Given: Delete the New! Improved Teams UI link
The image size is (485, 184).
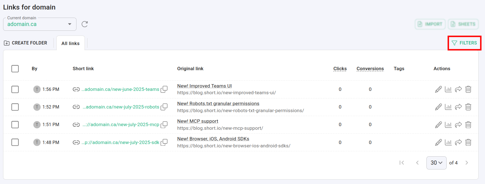Looking at the screenshot, I should [468, 89].
